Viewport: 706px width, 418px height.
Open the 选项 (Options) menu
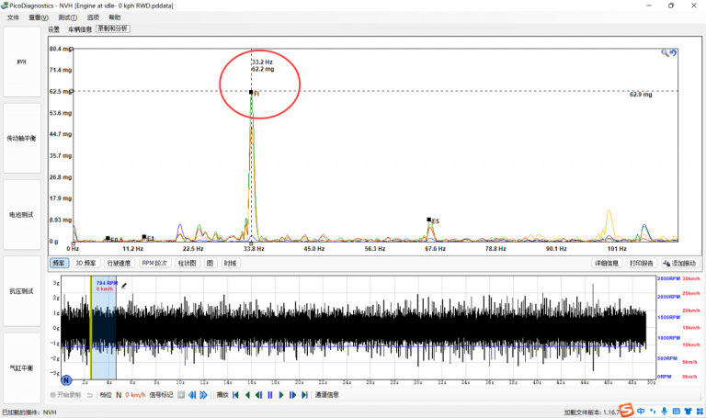(93, 17)
